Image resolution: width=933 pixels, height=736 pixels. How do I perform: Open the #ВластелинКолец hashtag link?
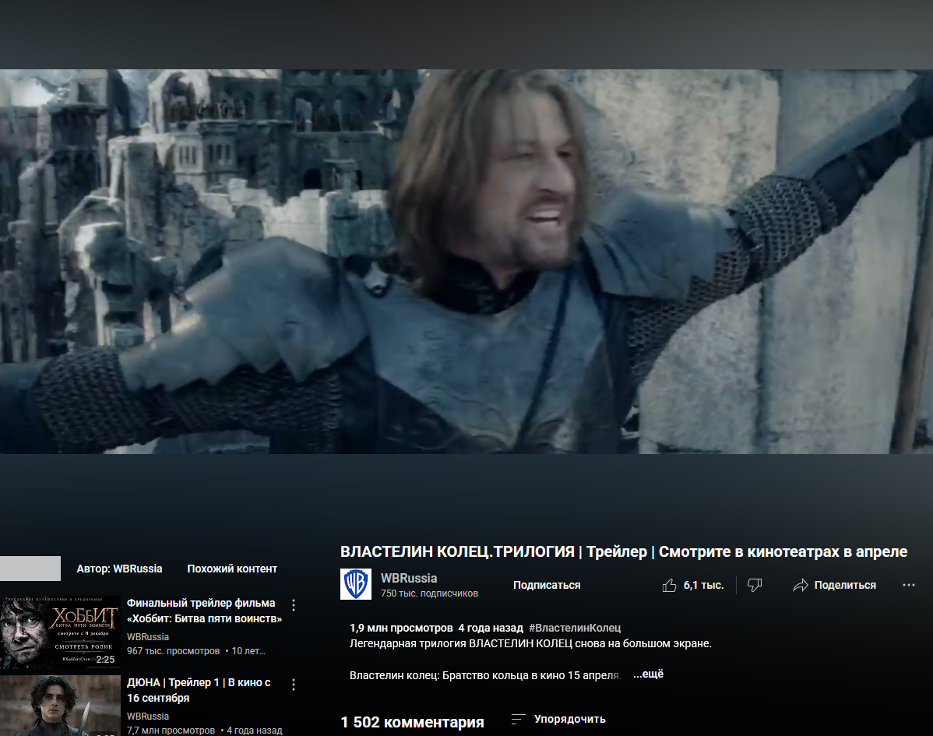[x=575, y=628]
